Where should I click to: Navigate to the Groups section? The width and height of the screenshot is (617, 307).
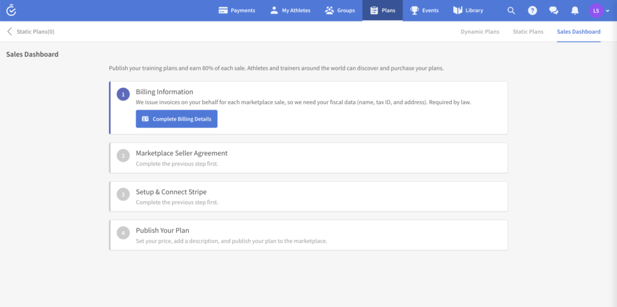click(x=339, y=10)
